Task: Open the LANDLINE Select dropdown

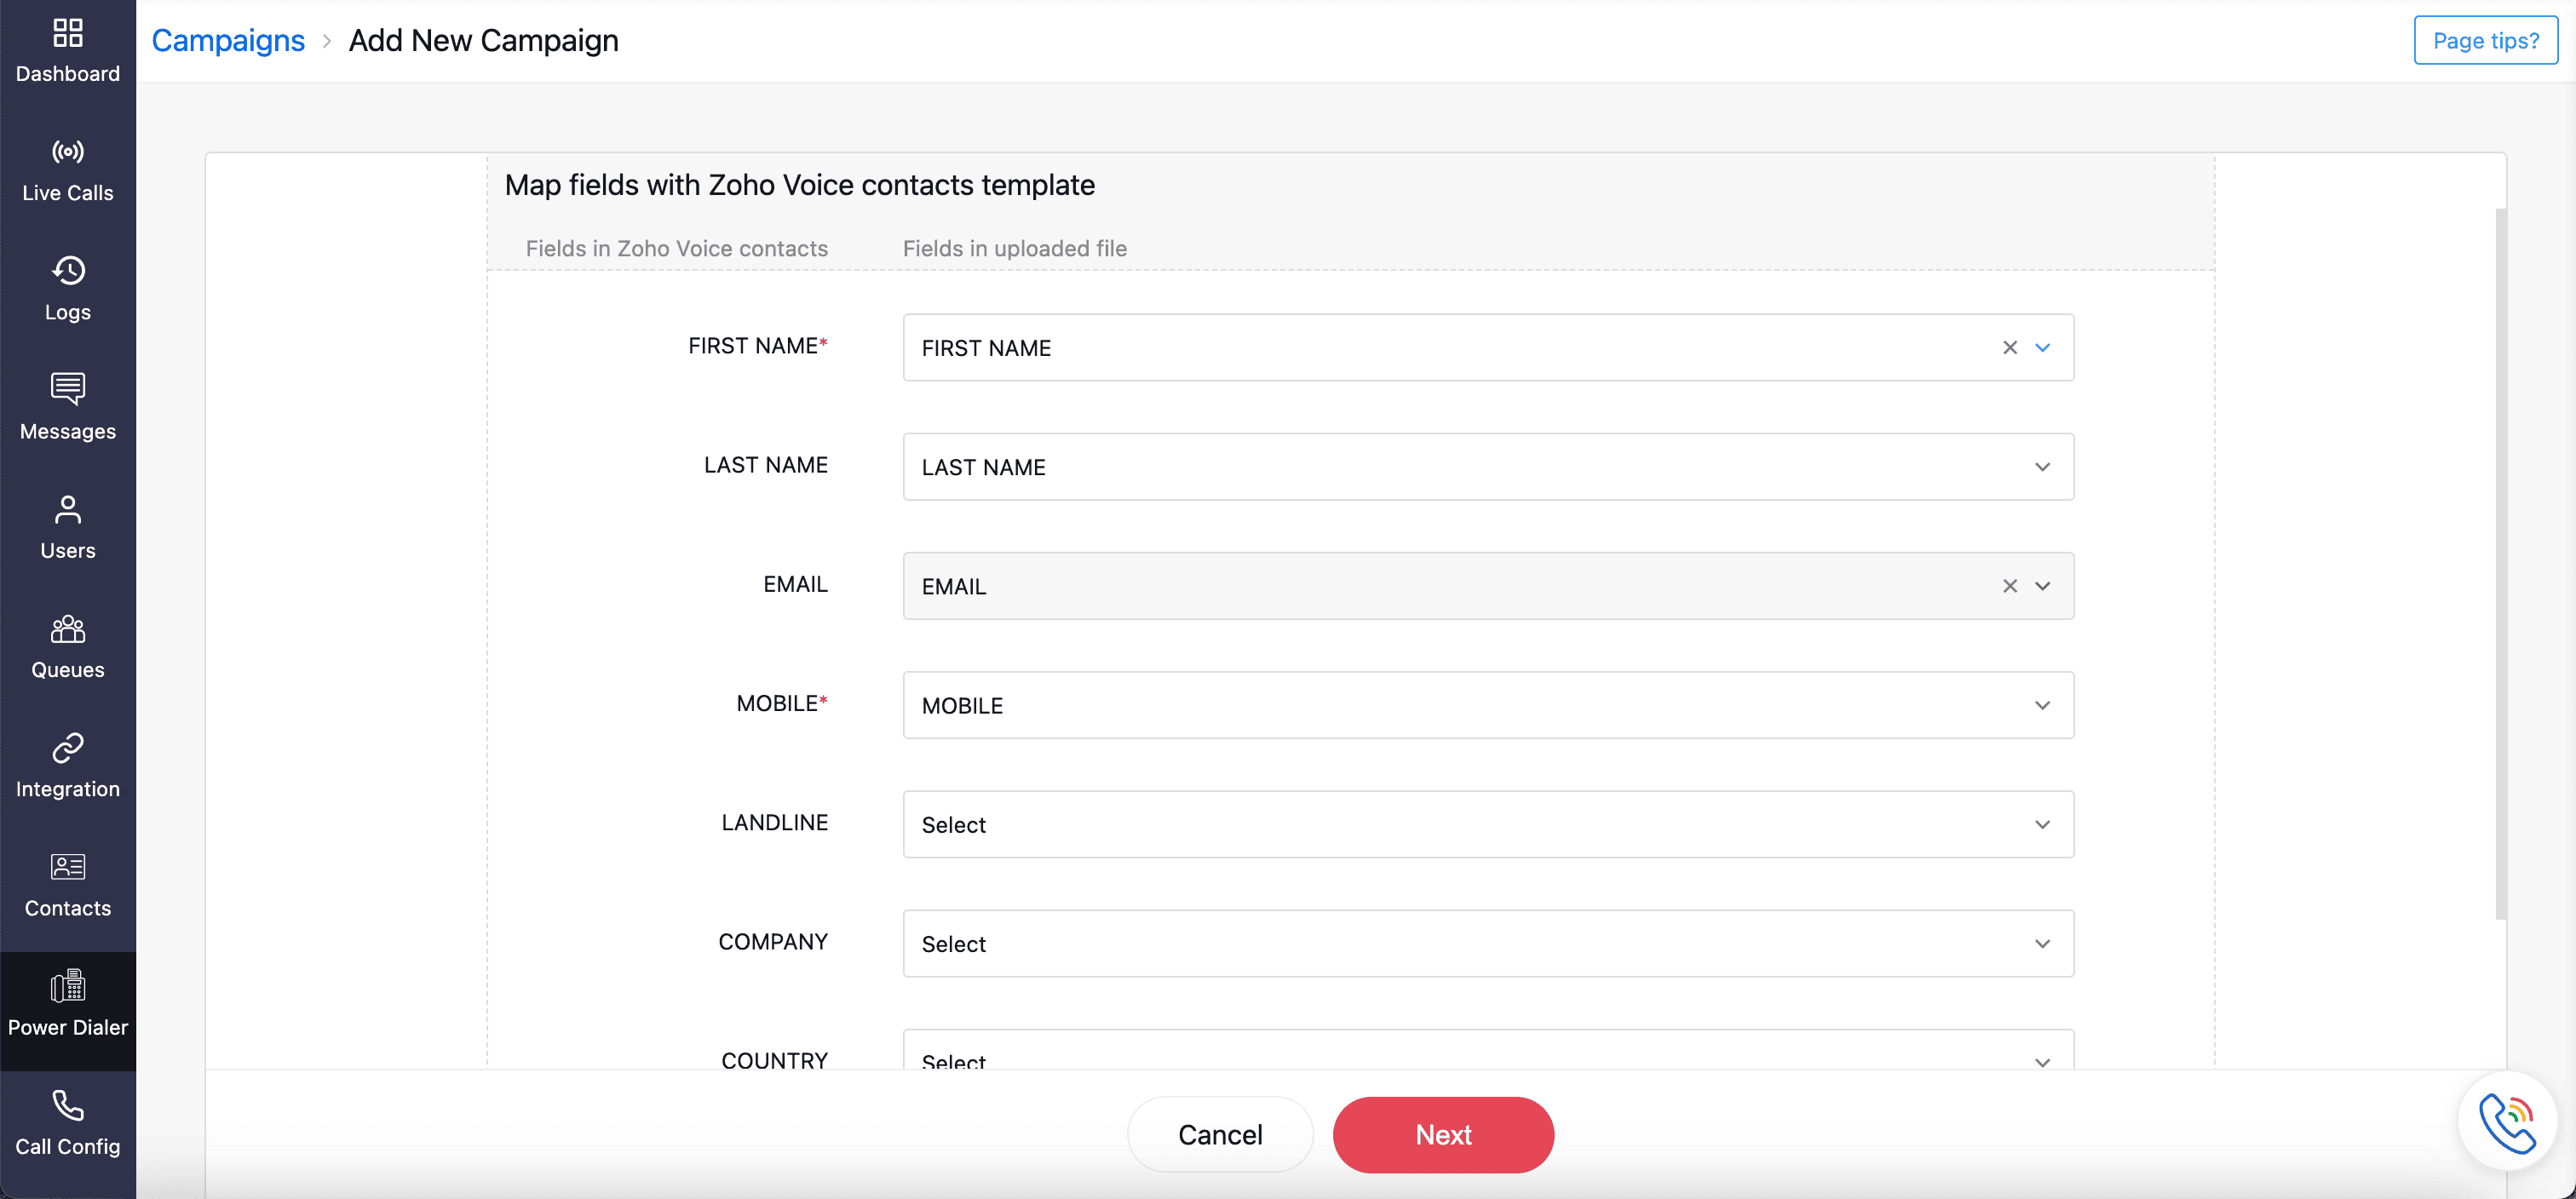Action: coord(2042,825)
